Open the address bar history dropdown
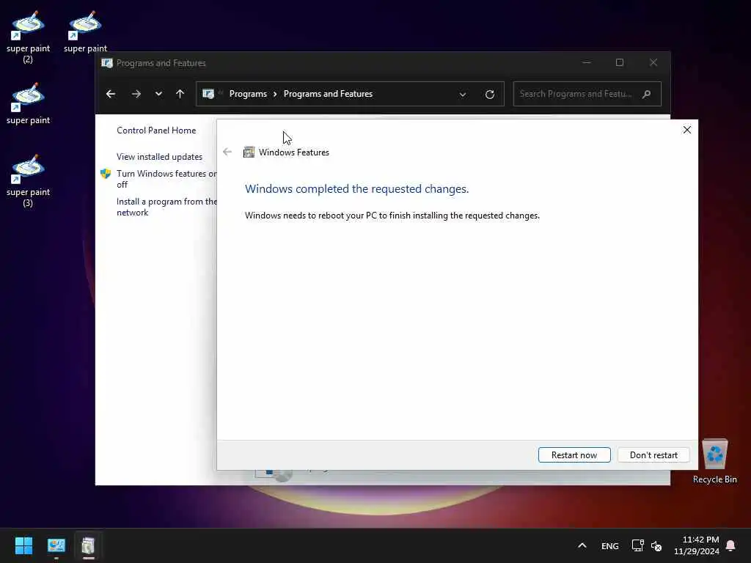The height and width of the screenshot is (563, 751). pos(463,95)
